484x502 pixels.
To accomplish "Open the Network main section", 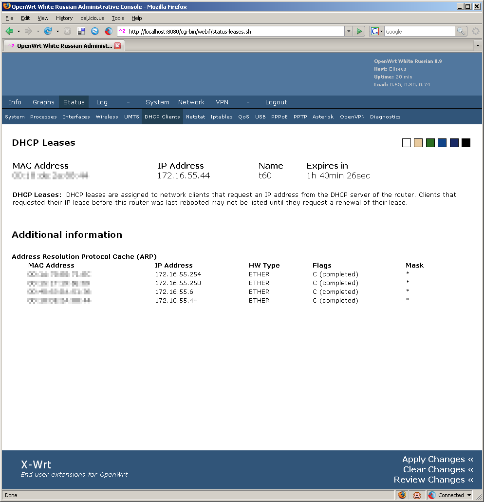I will [191, 102].
